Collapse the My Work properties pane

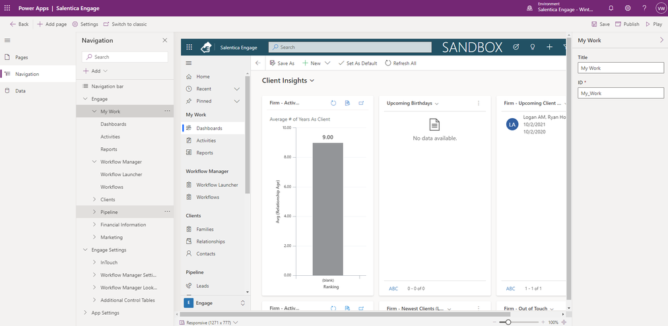(661, 40)
